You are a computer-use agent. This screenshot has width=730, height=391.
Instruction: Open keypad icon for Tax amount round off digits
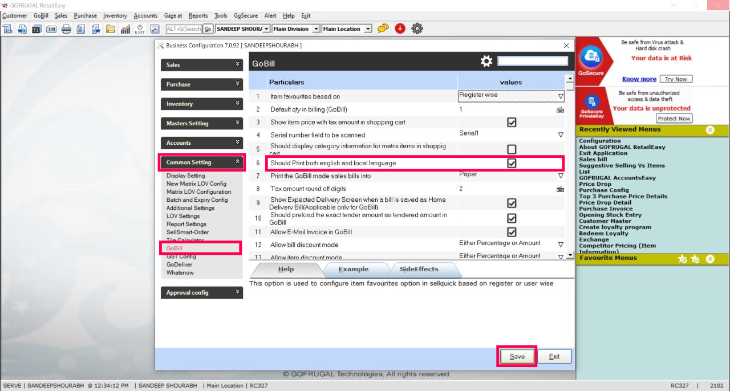click(x=560, y=189)
